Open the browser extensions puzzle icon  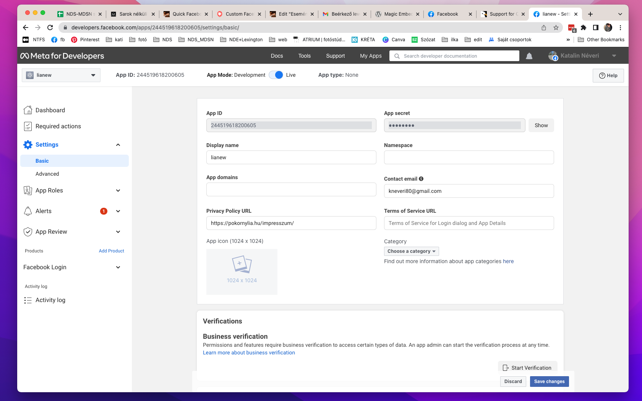pyautogui.click(x=584, y=27)
